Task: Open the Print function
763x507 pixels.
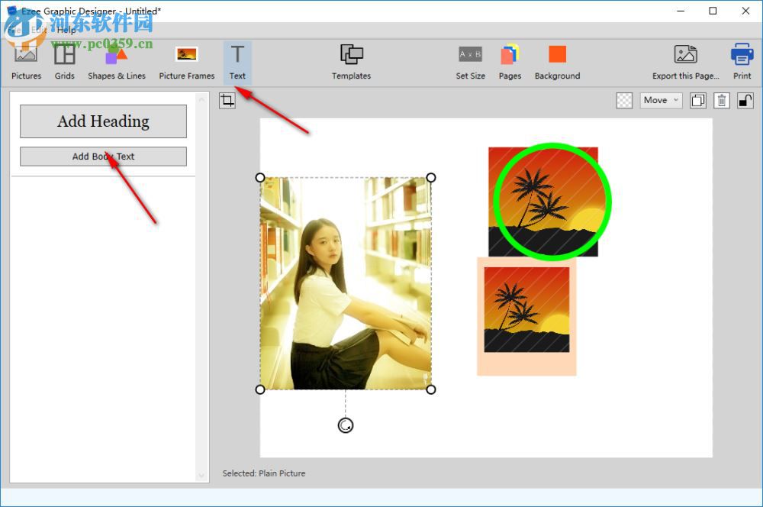Action: (741, 61)
